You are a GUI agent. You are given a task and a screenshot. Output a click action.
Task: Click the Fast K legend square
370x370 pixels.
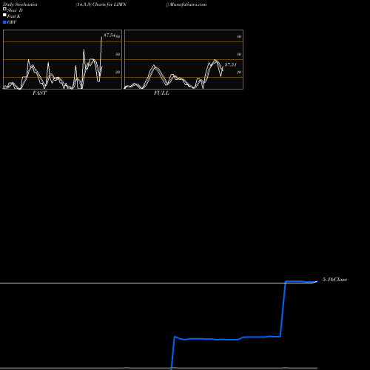pos(4,15)
